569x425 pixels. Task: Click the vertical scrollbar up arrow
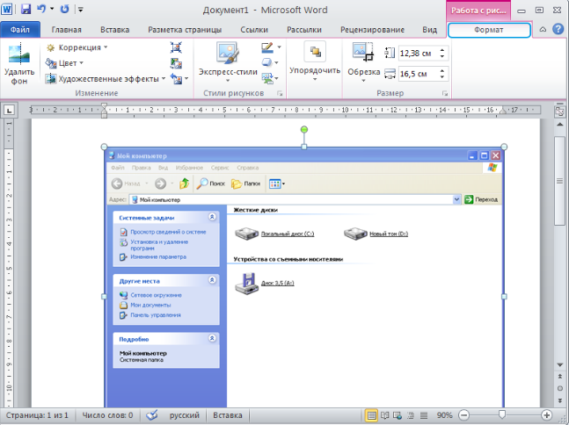[x=559, y=125]
